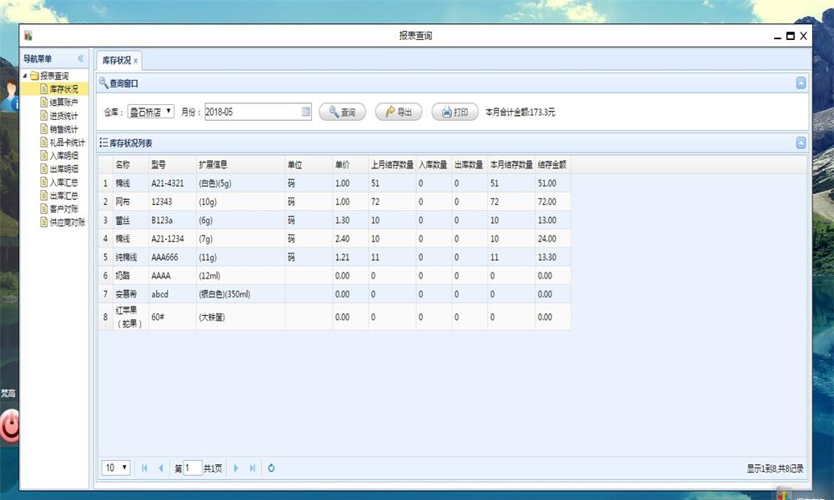
Task: Go to the first page of results
Action: click(x=144, y=468)
